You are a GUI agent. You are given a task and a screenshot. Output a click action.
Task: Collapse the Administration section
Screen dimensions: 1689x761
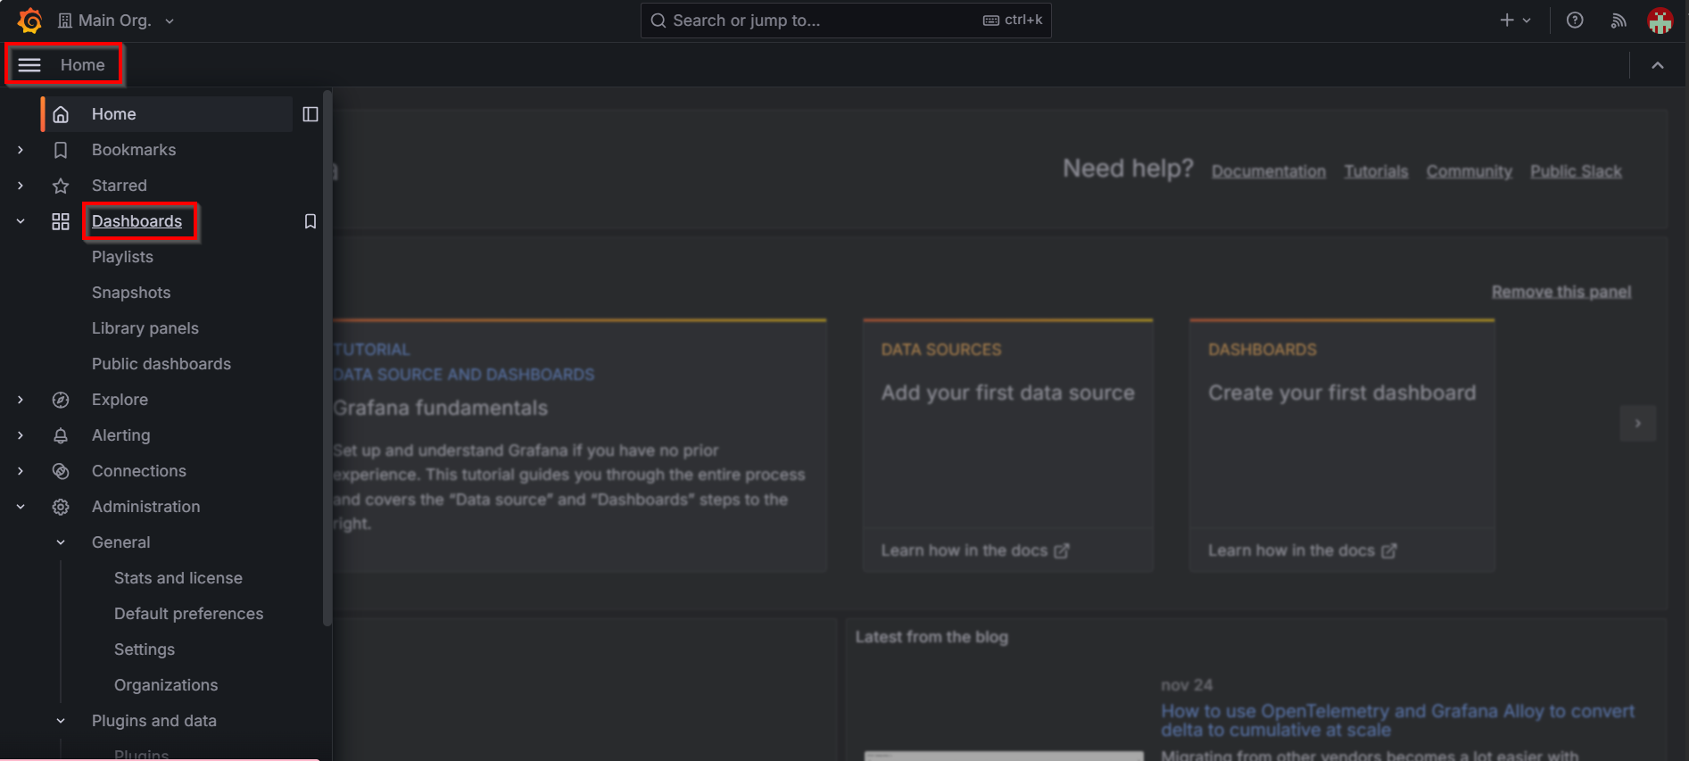(x=21, y=507)
